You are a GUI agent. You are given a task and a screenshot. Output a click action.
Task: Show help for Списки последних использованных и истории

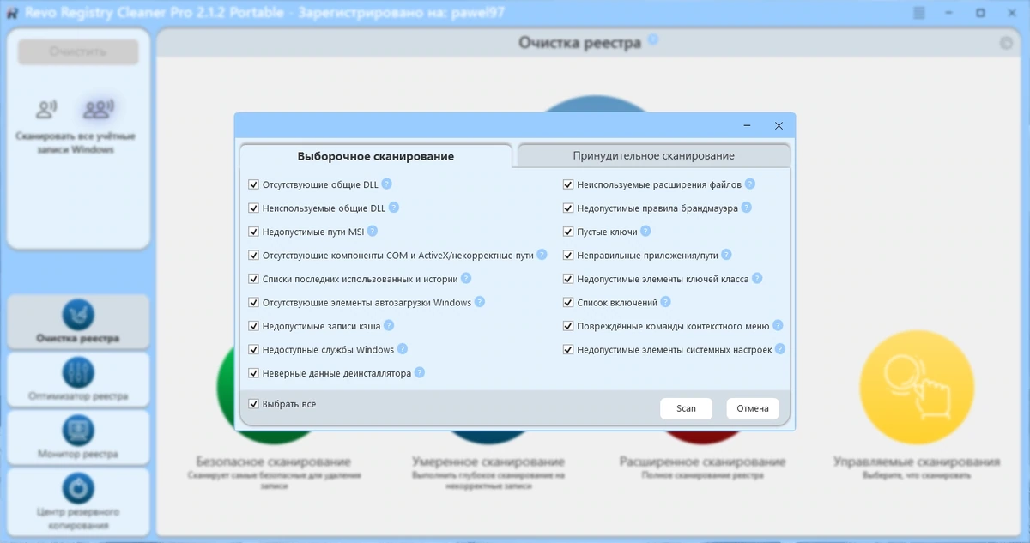coord(466,278)
